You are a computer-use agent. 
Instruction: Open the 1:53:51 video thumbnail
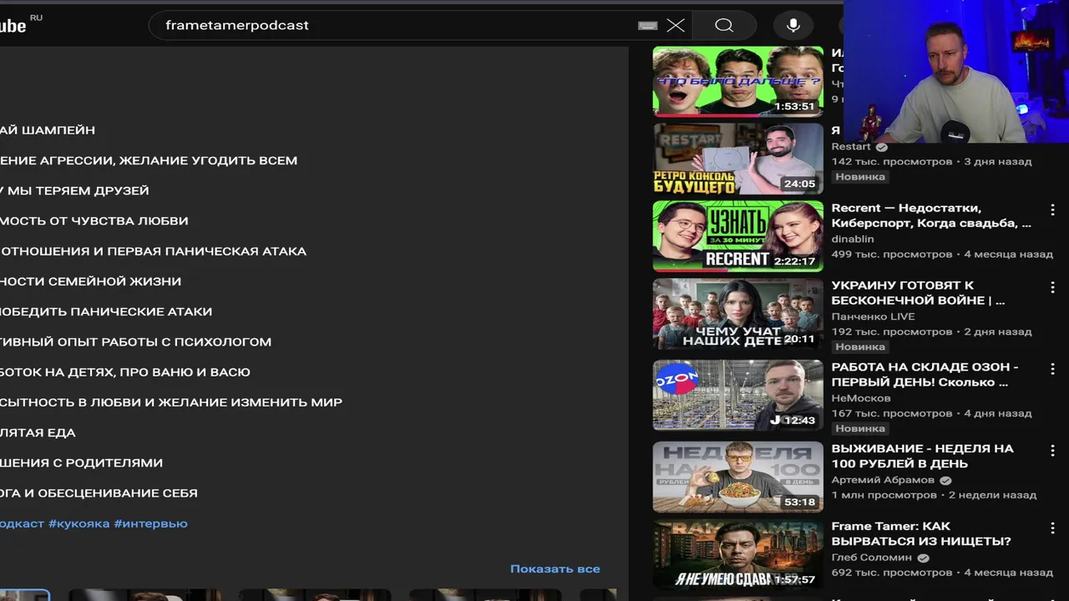(737, 81)
